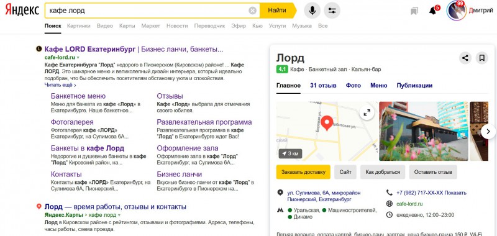497x236 pixels.
Task: Start voice search with the microphone icon
Action: coord(312,11)
